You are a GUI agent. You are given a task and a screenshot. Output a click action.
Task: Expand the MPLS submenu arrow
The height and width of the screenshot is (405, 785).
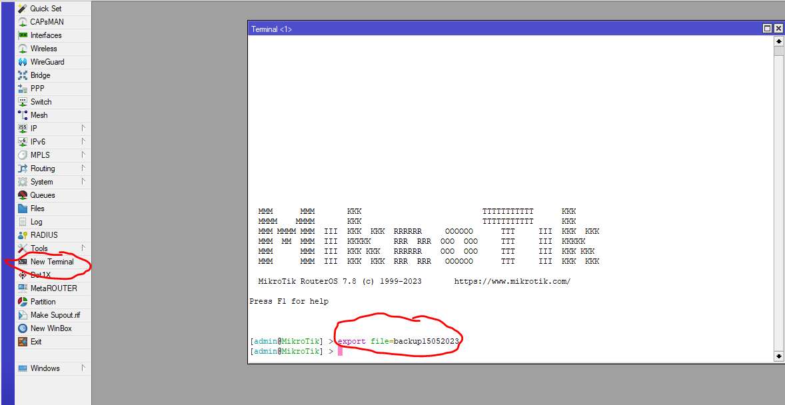[x=83, y=155]
